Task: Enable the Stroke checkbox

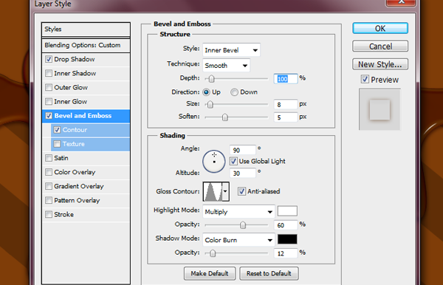Action: (x=49, y=214)
